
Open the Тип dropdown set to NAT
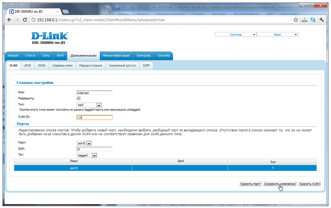pyautogui.click(x=89, y=105)
